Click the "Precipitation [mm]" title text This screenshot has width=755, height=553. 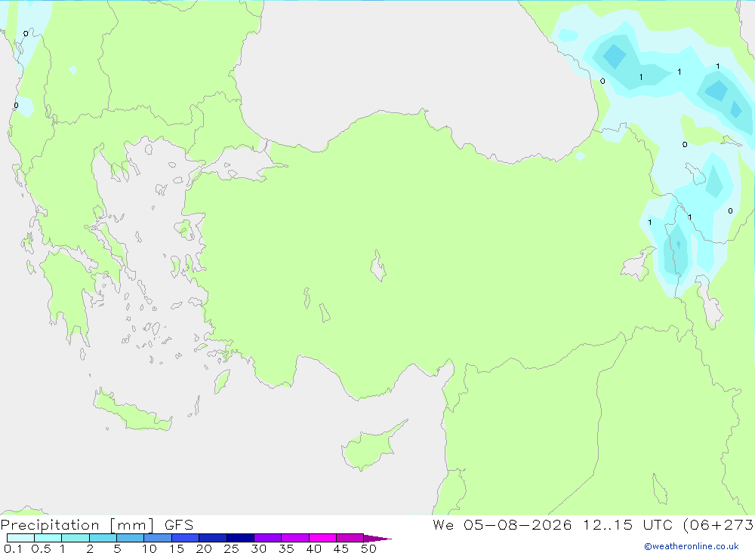click(x=78, y=525)
